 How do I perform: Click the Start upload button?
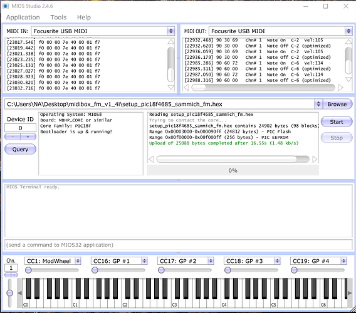point(337,122)
